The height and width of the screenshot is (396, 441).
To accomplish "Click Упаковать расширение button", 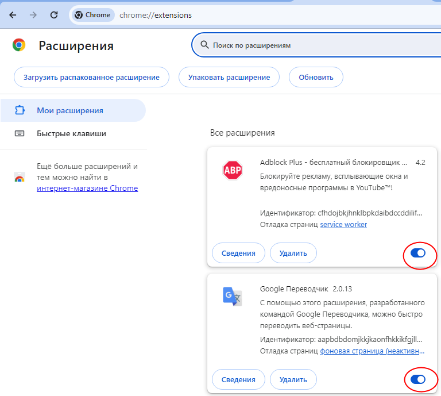I will 229,77.
